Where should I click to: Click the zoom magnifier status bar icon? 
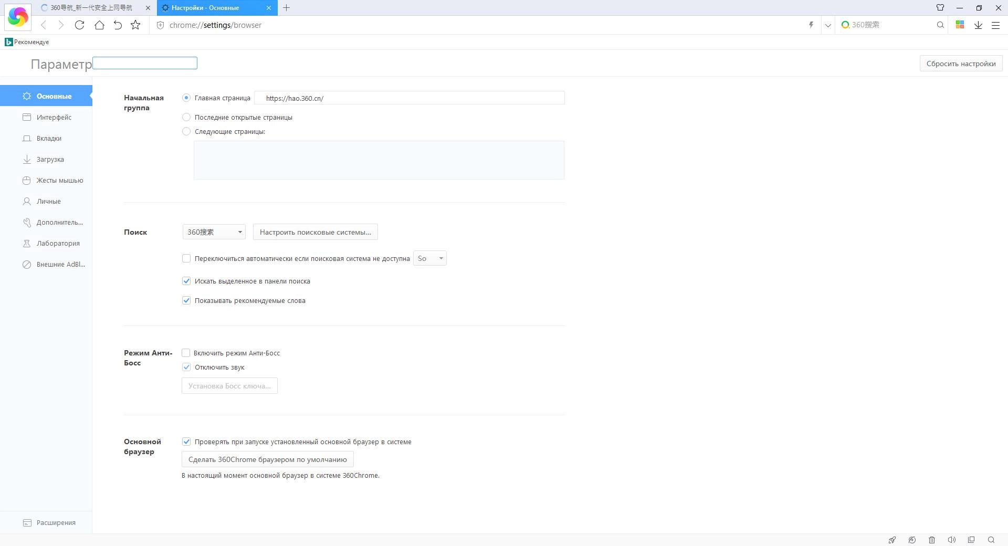point(991,540)
